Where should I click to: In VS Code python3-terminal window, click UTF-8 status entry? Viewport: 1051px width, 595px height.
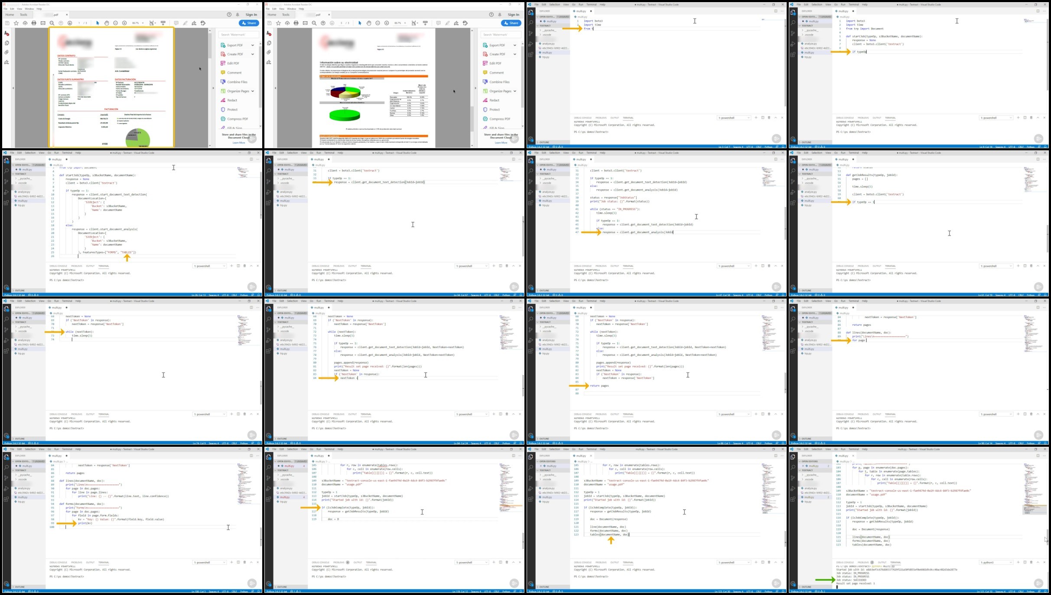(1012, 591)
